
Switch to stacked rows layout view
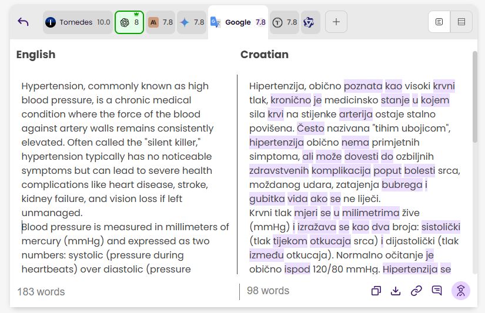pos(461,22)
